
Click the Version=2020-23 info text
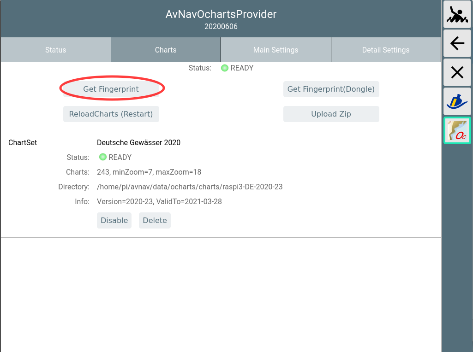click(159, 201)
